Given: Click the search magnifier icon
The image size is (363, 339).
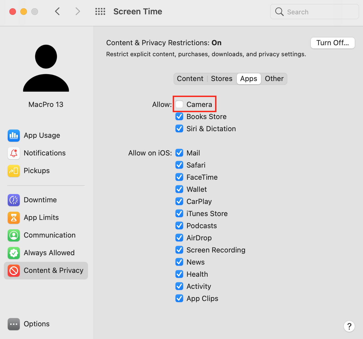Looking at the screenshot, I should point(279,12).
